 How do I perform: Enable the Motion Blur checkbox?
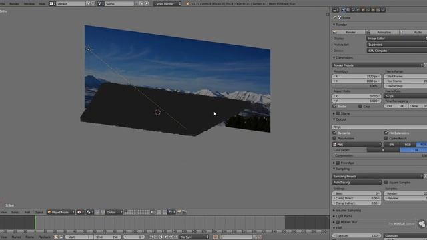[338, 222]
